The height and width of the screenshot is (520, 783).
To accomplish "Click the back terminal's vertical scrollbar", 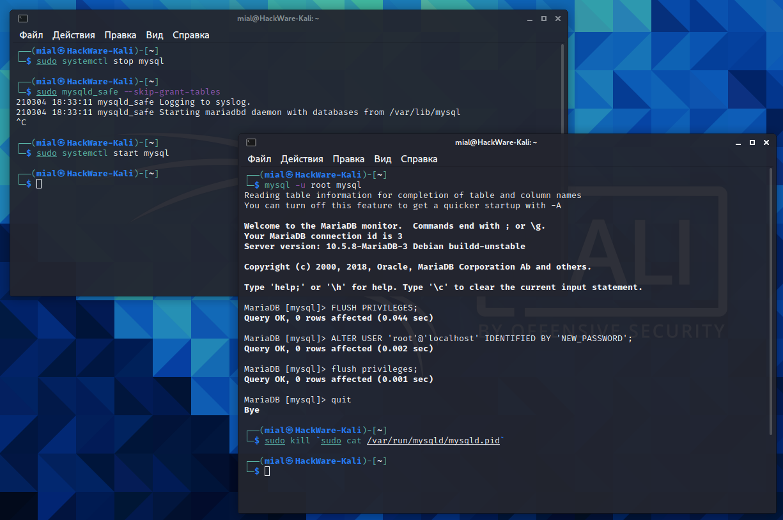I will (562, 89).
